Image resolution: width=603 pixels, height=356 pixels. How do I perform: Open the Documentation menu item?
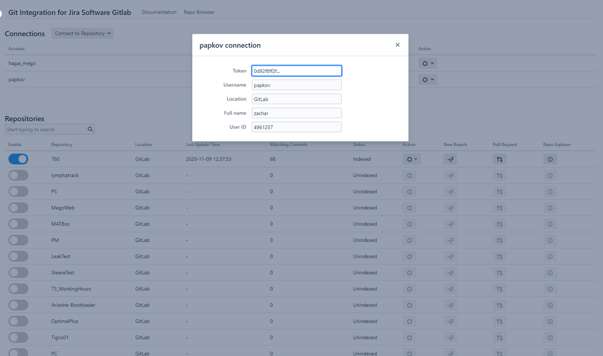tap(159, 11)
